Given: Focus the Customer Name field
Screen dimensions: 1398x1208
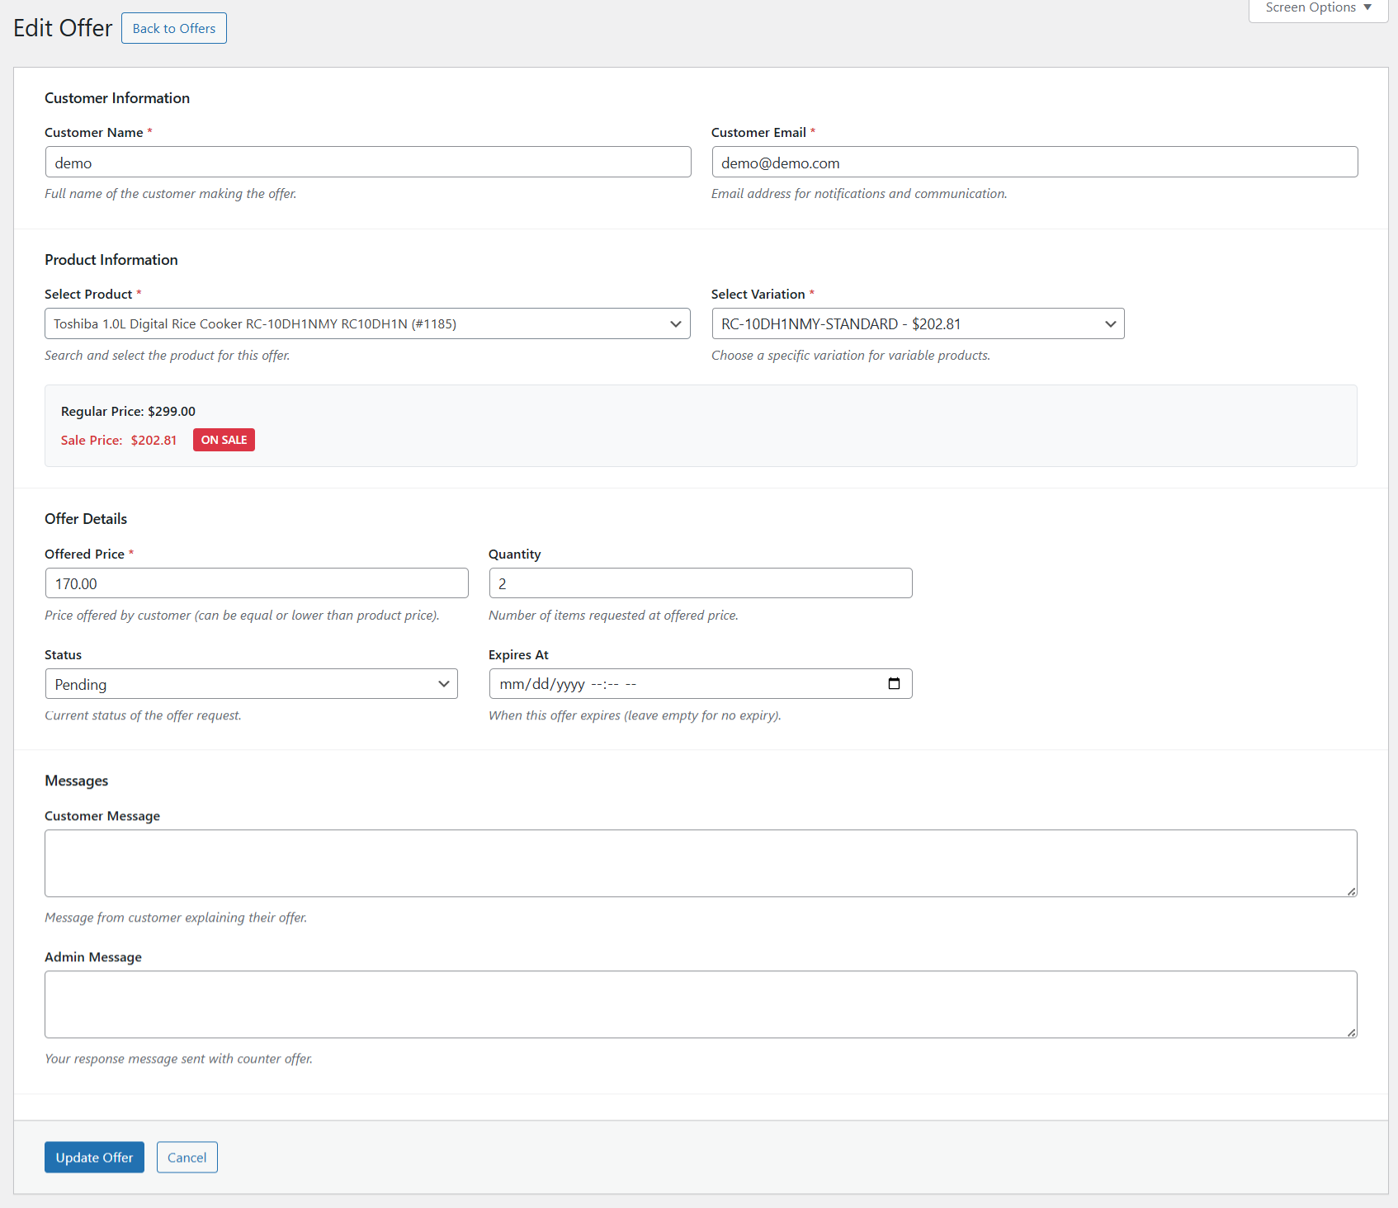Looking at the screenshot, I should click(367, 163).
